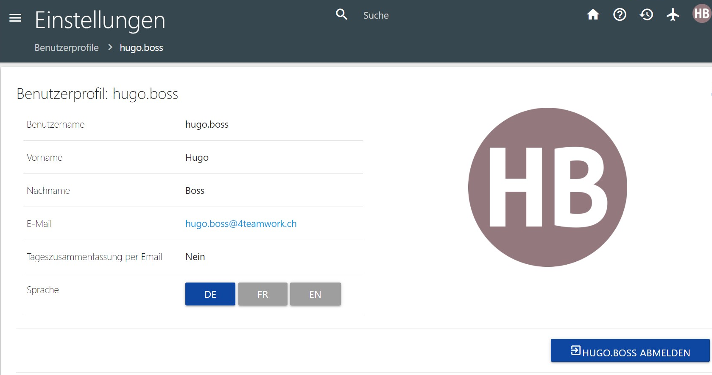Click the Nachname label
Screen dimensions: 712x375
pyautogui.click(x=48, y=190)
